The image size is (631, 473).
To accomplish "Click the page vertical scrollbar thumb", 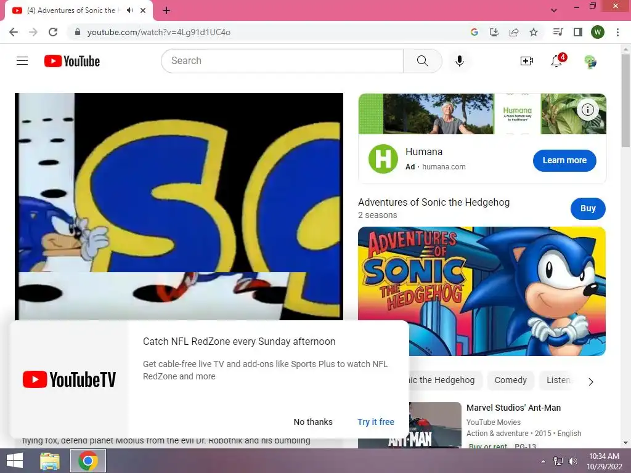I will pos(625,100).
